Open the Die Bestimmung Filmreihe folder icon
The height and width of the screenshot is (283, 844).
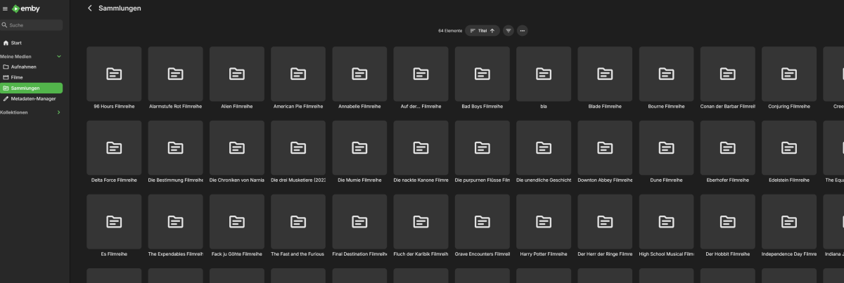pyautogui.click(x=175, y=147)
